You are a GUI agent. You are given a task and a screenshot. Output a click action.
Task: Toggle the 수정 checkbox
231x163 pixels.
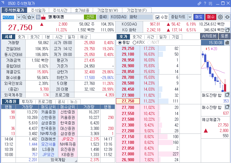(157, 17)
